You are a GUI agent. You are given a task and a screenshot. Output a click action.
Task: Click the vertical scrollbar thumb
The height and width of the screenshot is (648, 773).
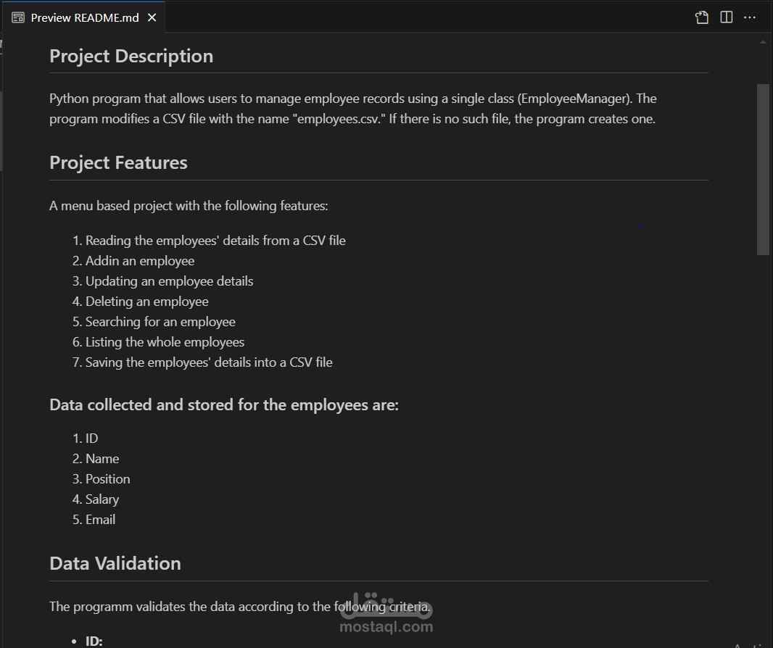763,170
